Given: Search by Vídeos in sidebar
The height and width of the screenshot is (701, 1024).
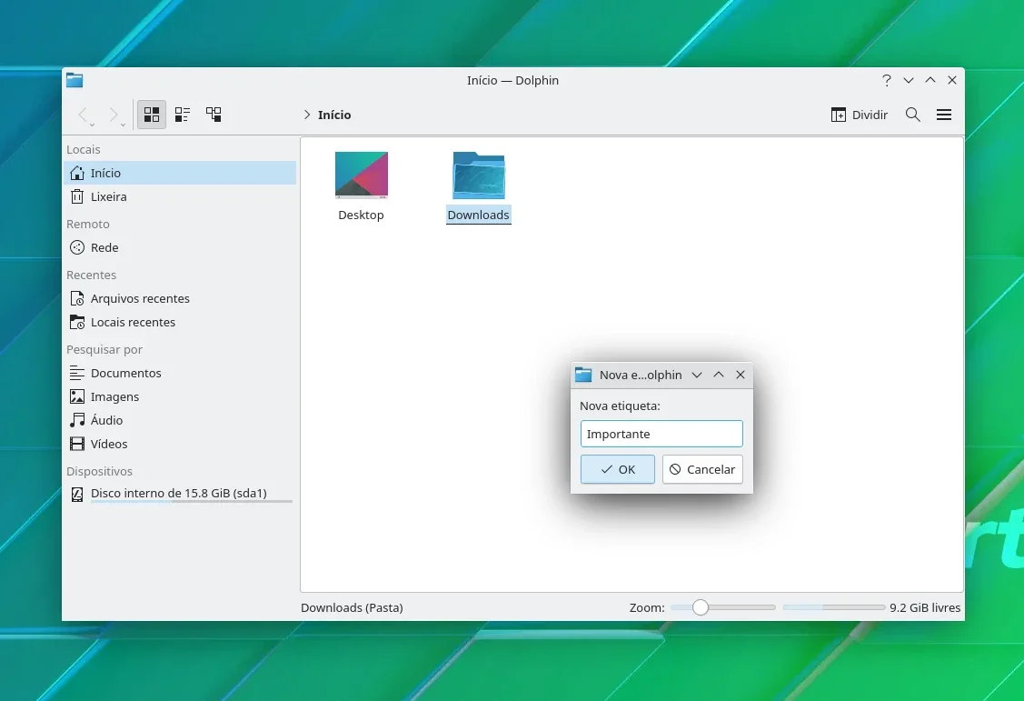Looking at the screenshot, I should pos(180,444).
